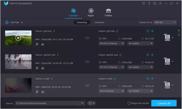Click the compress icon for 6.mp4 output
This screenshot has width=182, height=109.
[152, 79]
